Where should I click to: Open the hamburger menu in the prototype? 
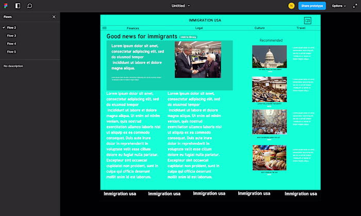click(x=104, y=28)
